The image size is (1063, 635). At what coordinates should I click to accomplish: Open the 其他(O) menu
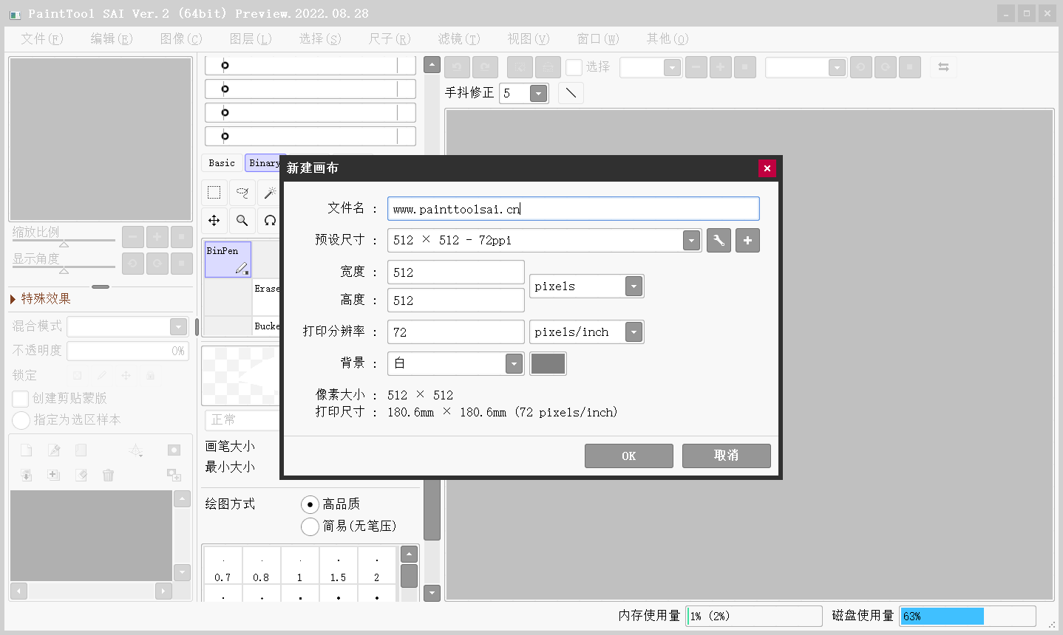point(668,38)
